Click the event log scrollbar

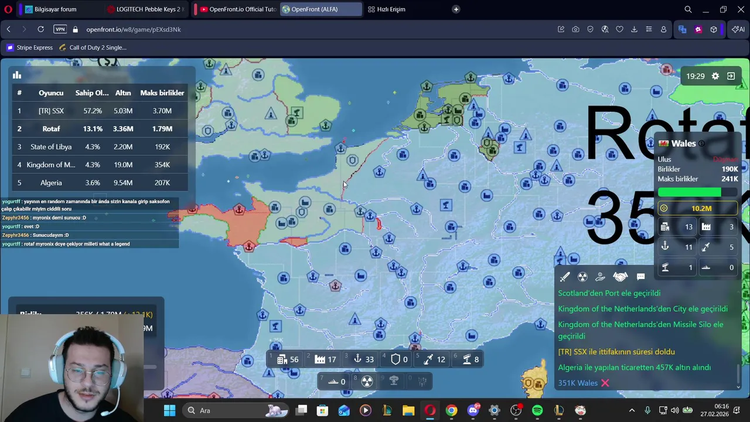(x=738, y=375)
